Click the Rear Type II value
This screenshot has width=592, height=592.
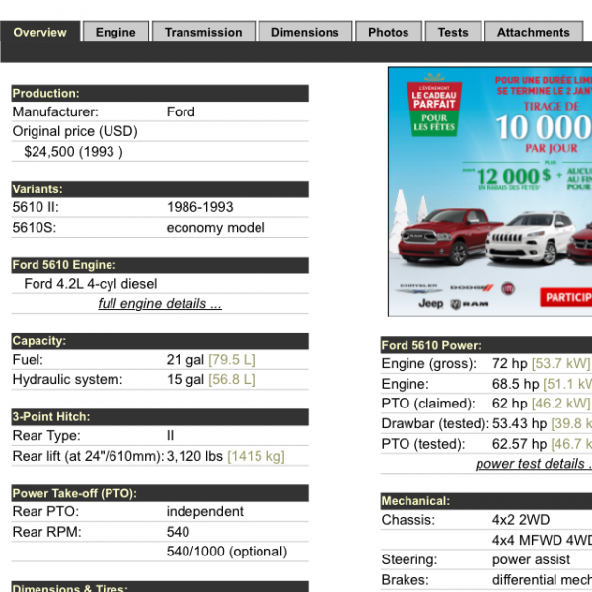(171, 436)
